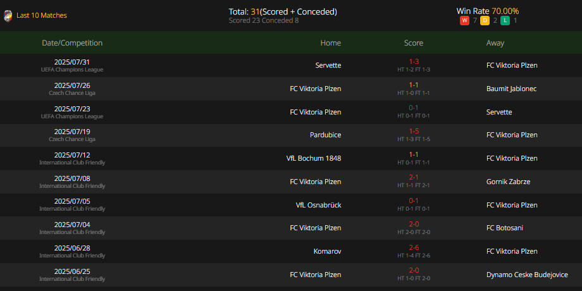
Task: Open the Servette home team link
Action: pyautogui.click(x=328, y=65)
